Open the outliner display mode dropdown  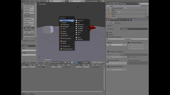click(129, 4)
